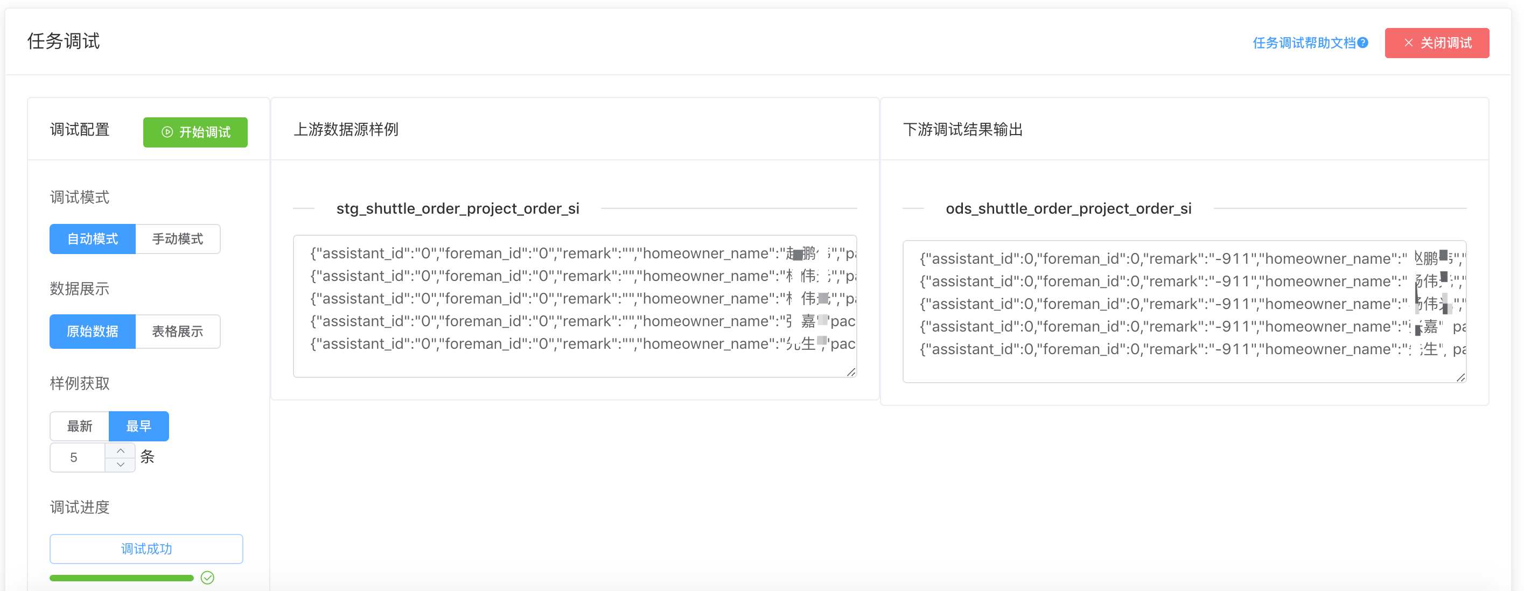Select 原始数据 display option

[x=92, y=331]
